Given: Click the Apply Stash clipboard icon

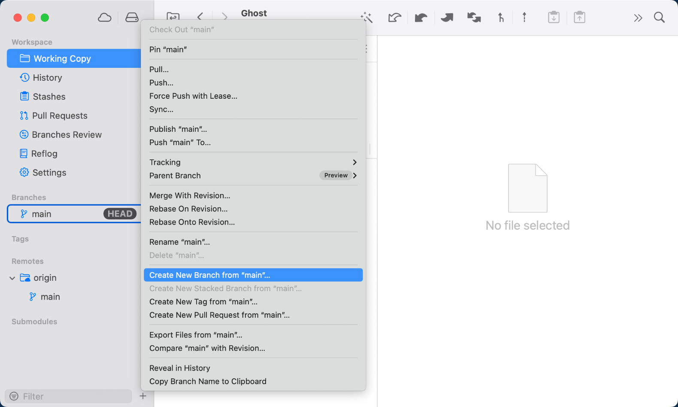Looking at the screenshot, I should point(579,18).
